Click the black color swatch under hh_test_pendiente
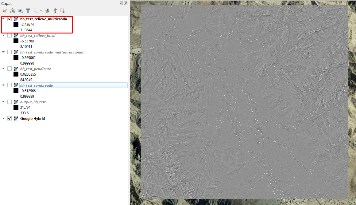Screen dimensions: 356x205 tap(16, 74)
